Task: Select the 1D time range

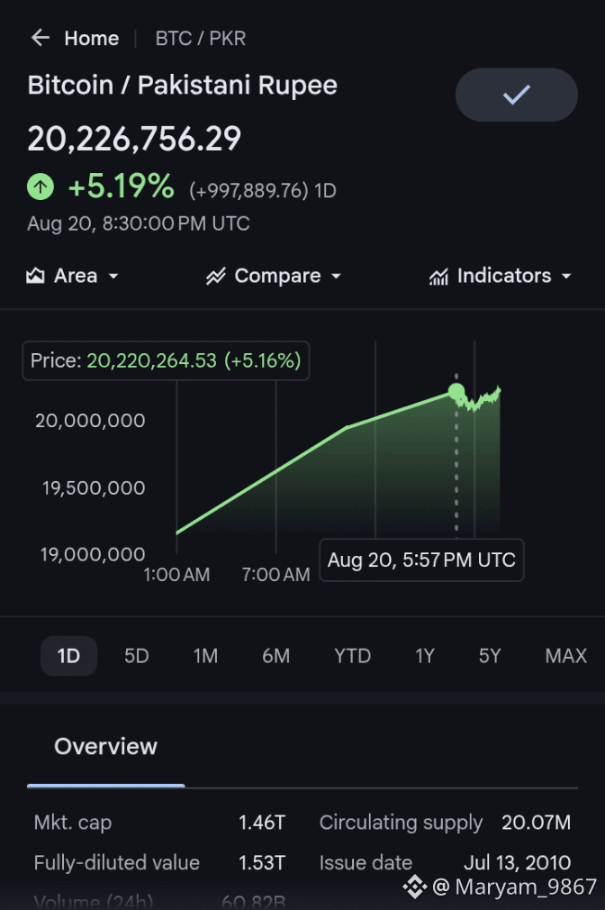Action: (x=68, y=656)
